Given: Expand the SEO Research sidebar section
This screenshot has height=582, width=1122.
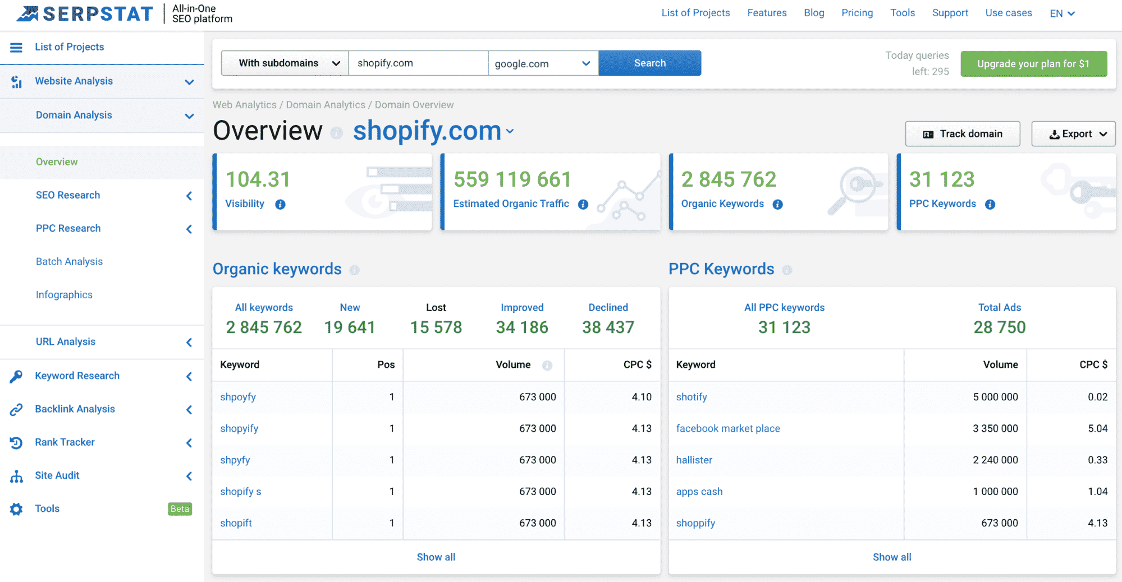Looking at the screenshot, I should coord(112,196).
